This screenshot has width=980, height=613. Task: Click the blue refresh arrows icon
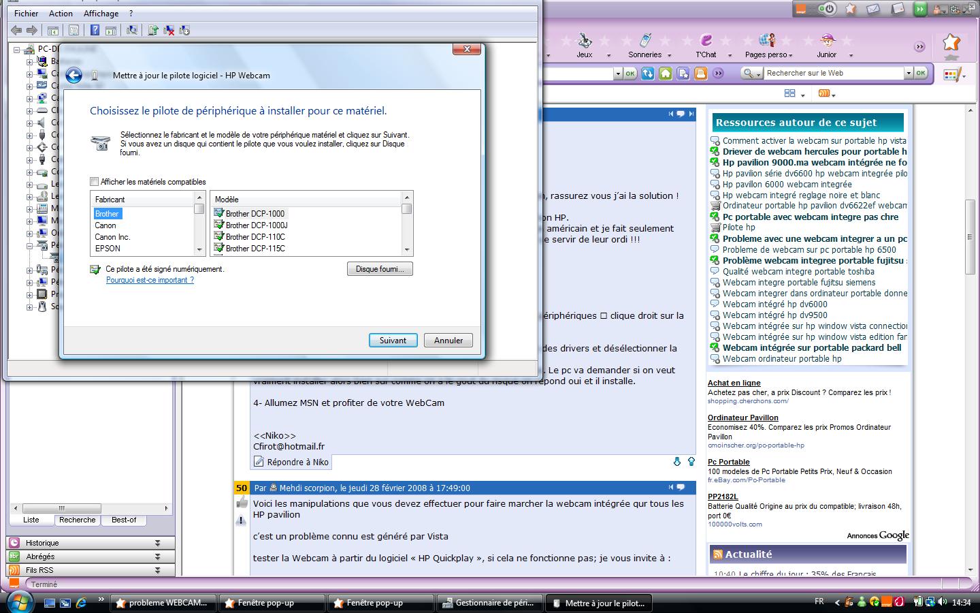648,74
